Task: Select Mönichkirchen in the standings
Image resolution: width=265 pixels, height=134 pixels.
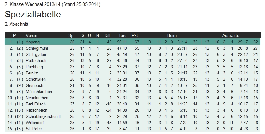Action: 39,92
